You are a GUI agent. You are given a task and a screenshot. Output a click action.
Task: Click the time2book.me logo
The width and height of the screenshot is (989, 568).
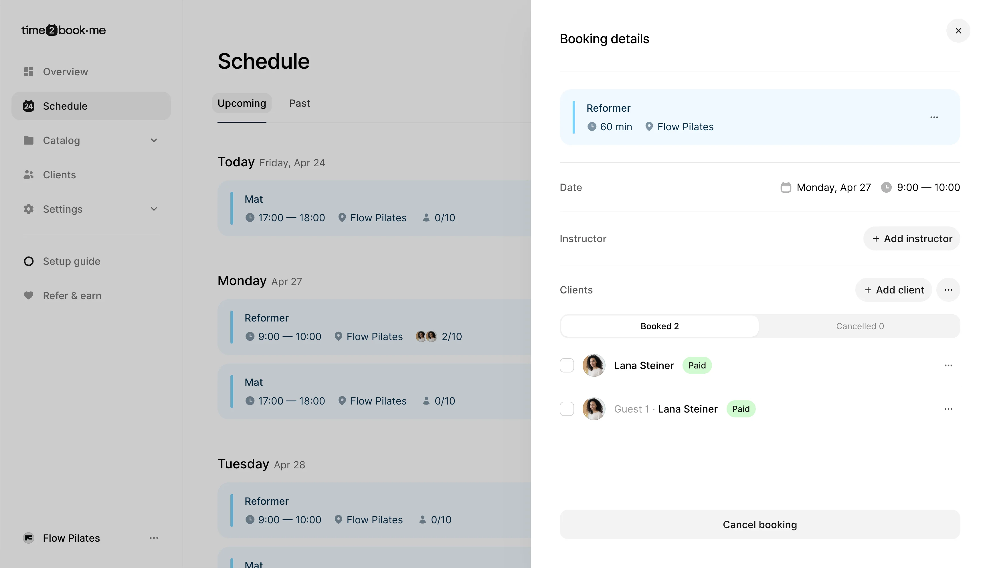(64, 30)
